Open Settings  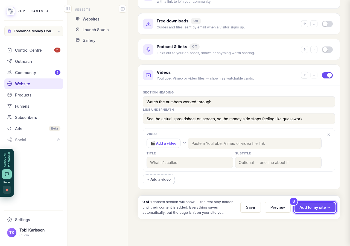coord(34,220)
